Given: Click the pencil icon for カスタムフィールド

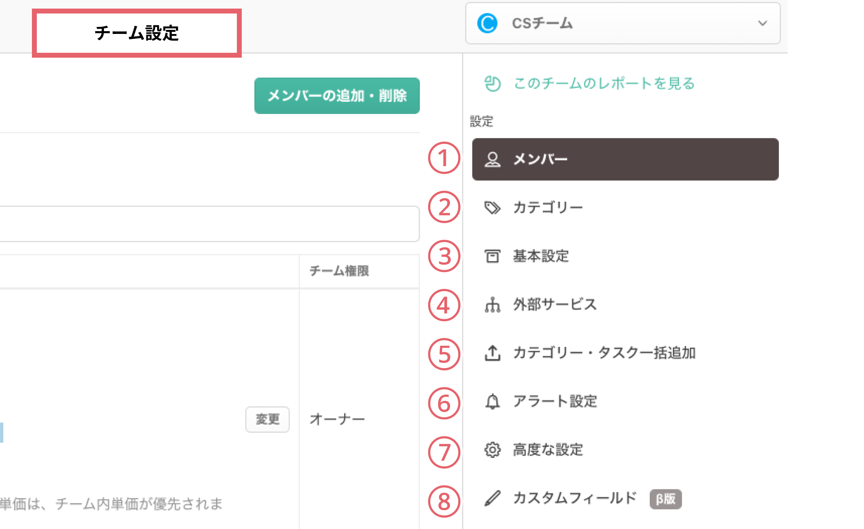Looking at the screenshot, I should (x=493, y=498).
